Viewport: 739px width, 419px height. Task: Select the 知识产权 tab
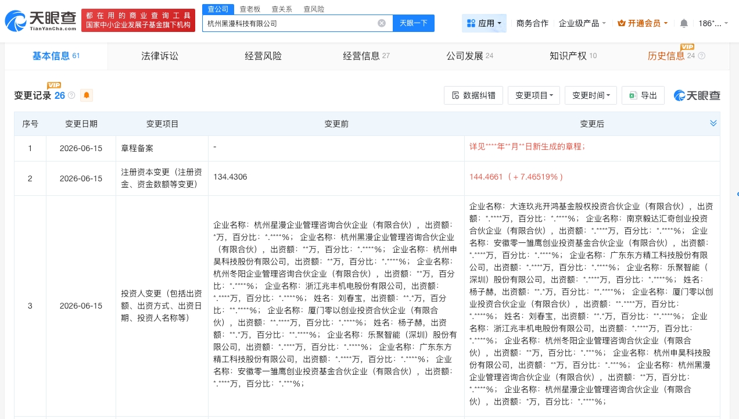573,56
